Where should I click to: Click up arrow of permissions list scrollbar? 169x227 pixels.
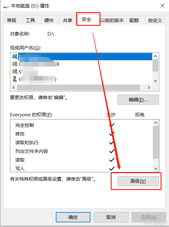click(156, 123)
